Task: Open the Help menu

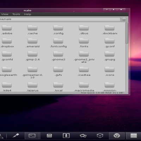Action: (x=27, y=14)
